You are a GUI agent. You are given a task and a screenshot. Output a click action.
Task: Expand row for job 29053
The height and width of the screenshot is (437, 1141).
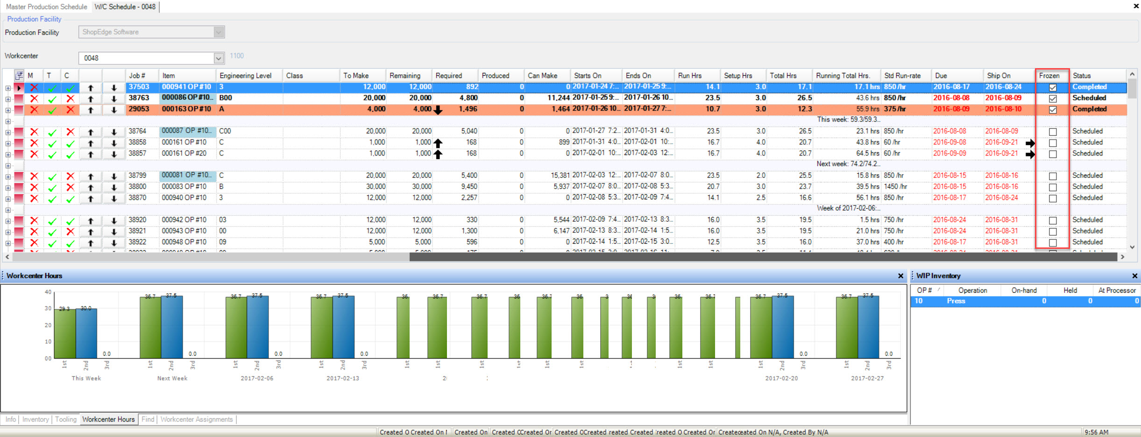8,110
